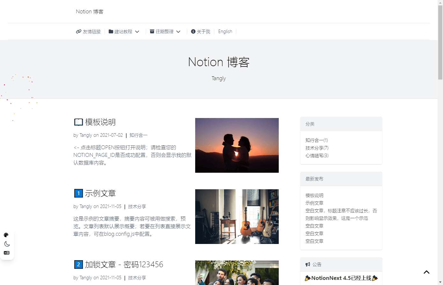Click the info icon beside 关于我

click(193, 31)
